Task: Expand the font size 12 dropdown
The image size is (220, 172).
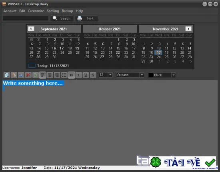Action: tap(110, 75)
